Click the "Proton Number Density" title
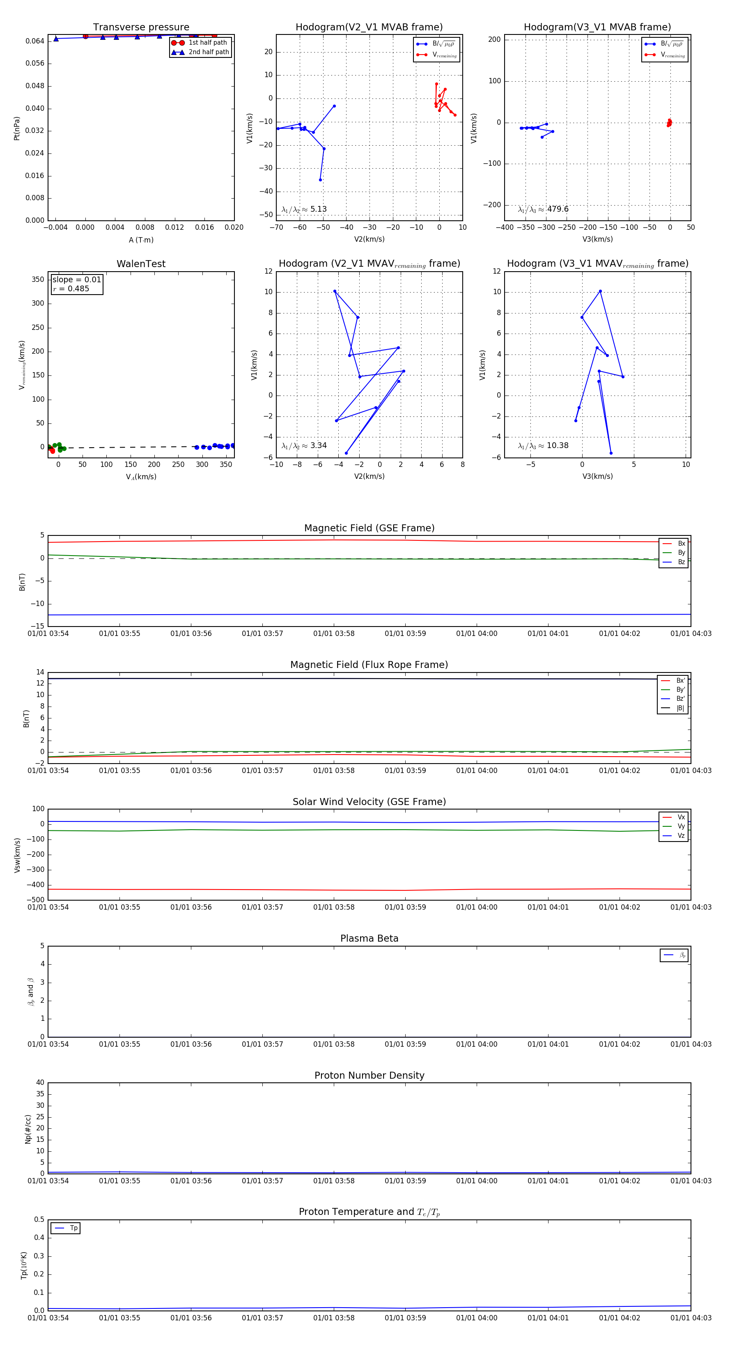 coord(369,1075)
